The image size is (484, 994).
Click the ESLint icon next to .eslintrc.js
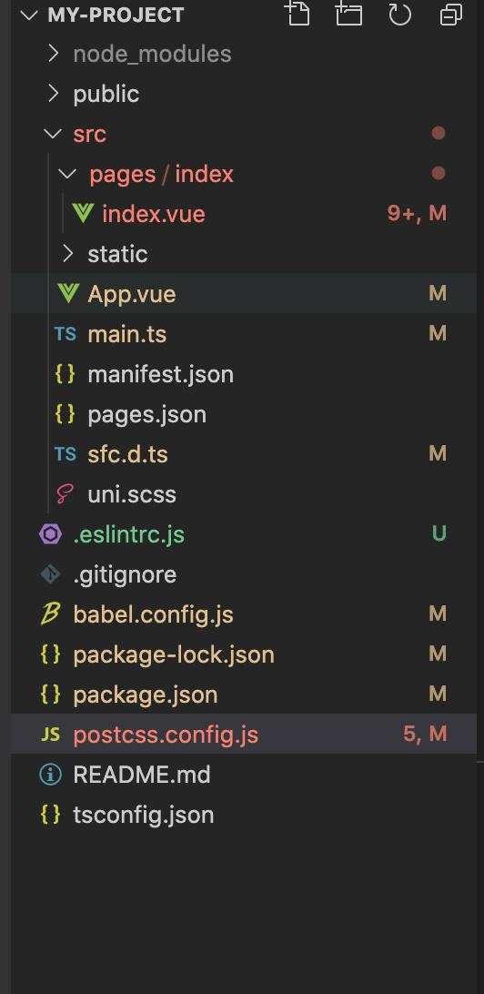(50, 534)
